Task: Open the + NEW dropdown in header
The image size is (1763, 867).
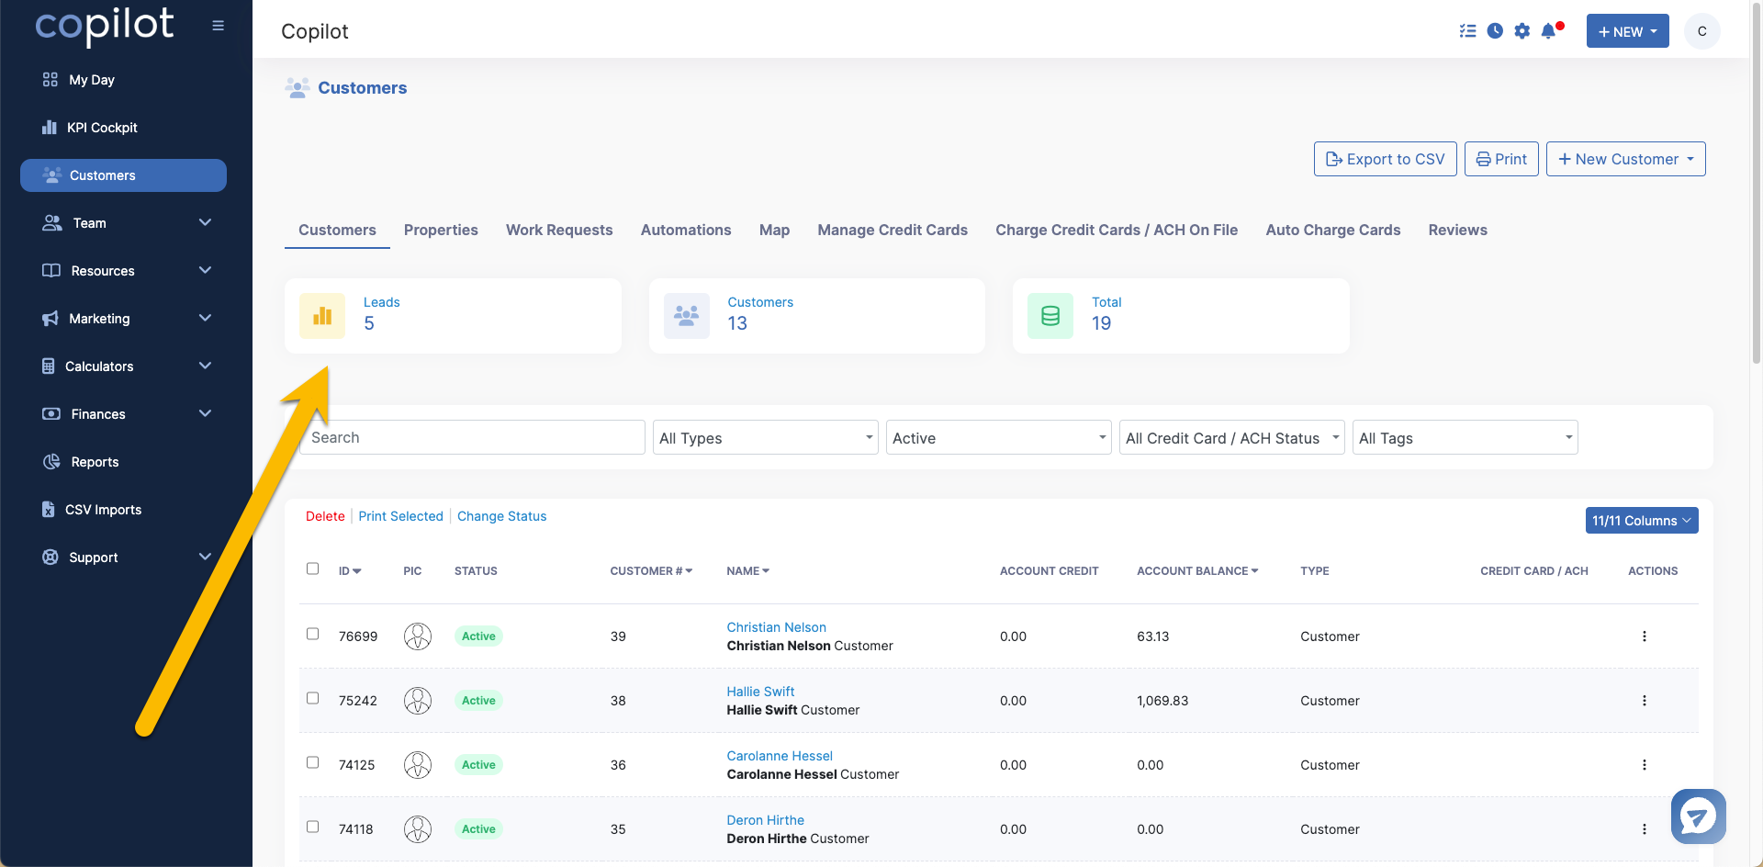Action: (1628, 31)
